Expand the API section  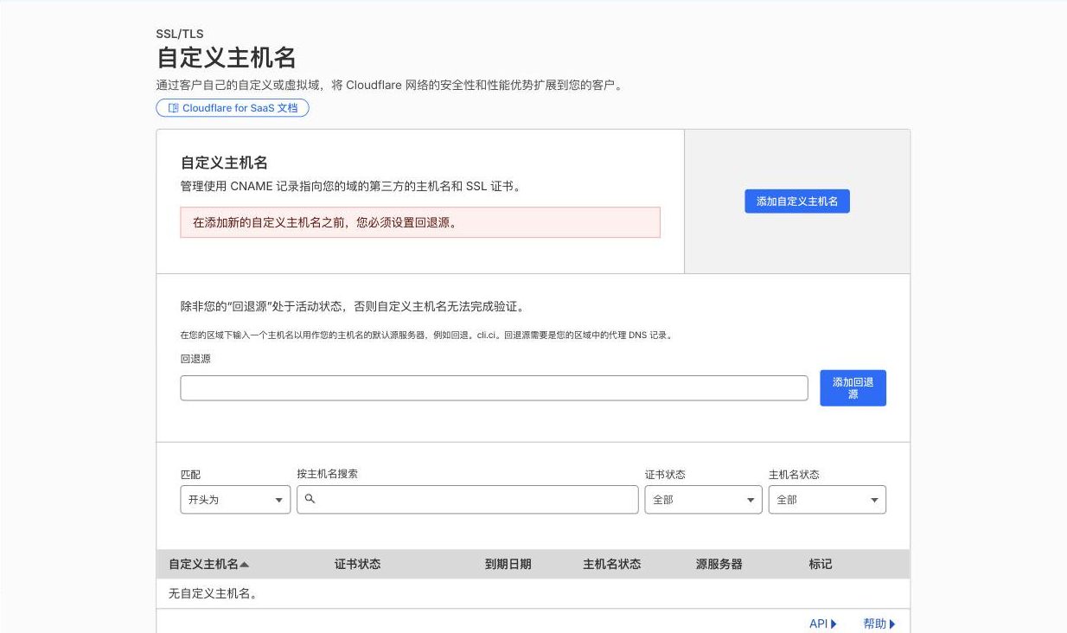tap(823, 623)
